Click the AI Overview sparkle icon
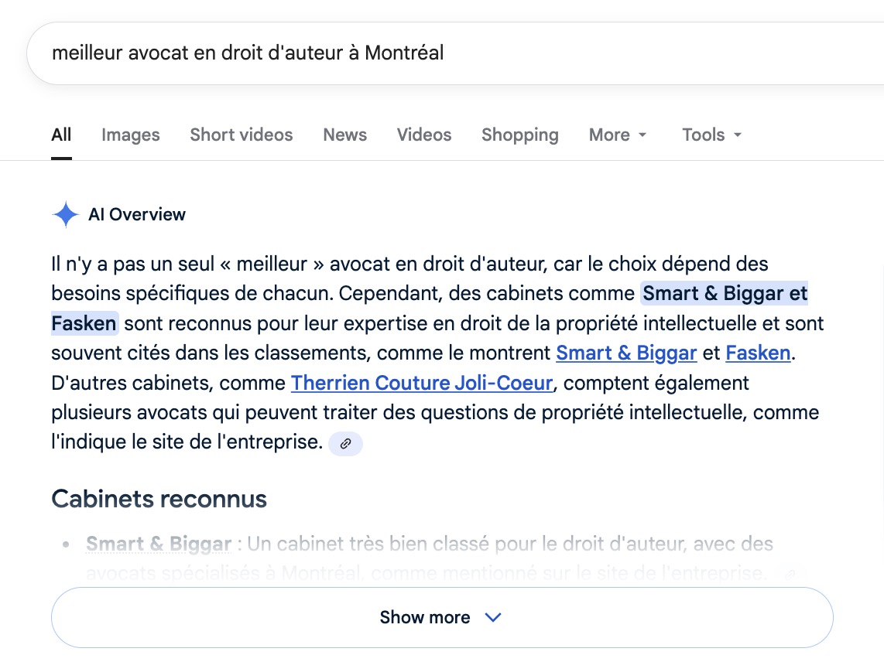The width and height of the screenshot is (884, 662). click(x=65, y=214)
